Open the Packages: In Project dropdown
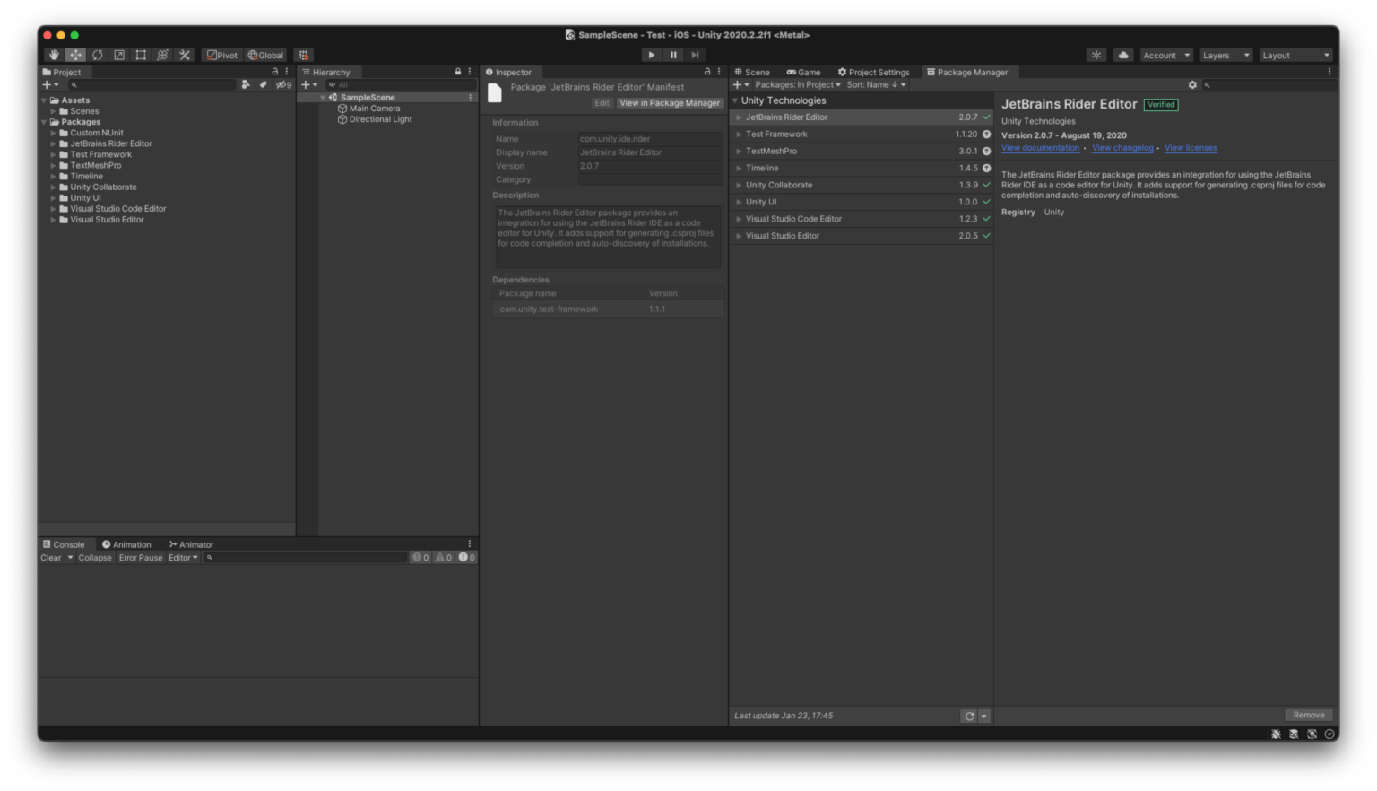 click(x=796, y=84)
